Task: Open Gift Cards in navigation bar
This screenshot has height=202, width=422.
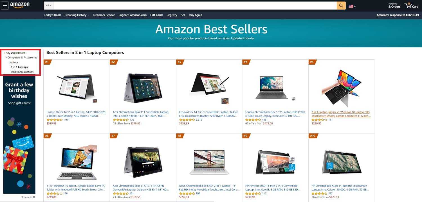Action: point(156,15)
